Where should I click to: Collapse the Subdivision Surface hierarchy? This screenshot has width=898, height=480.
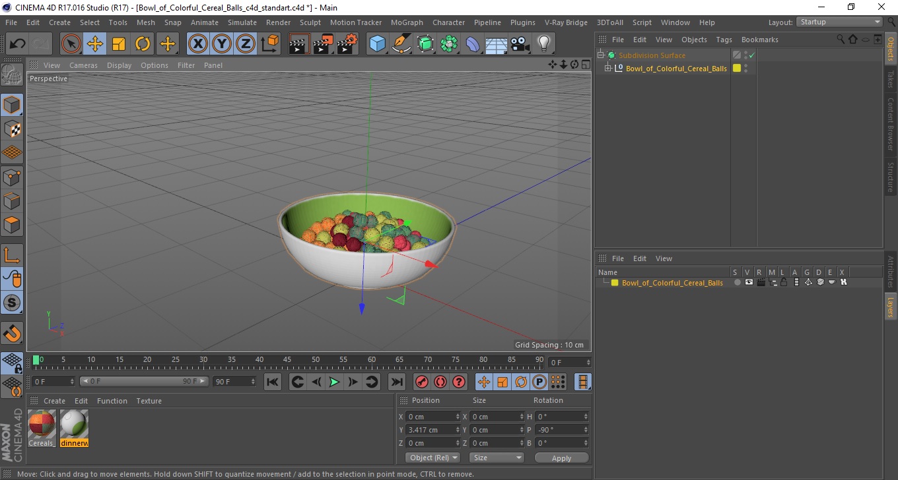pyautogui.click(x=600, y=55)
